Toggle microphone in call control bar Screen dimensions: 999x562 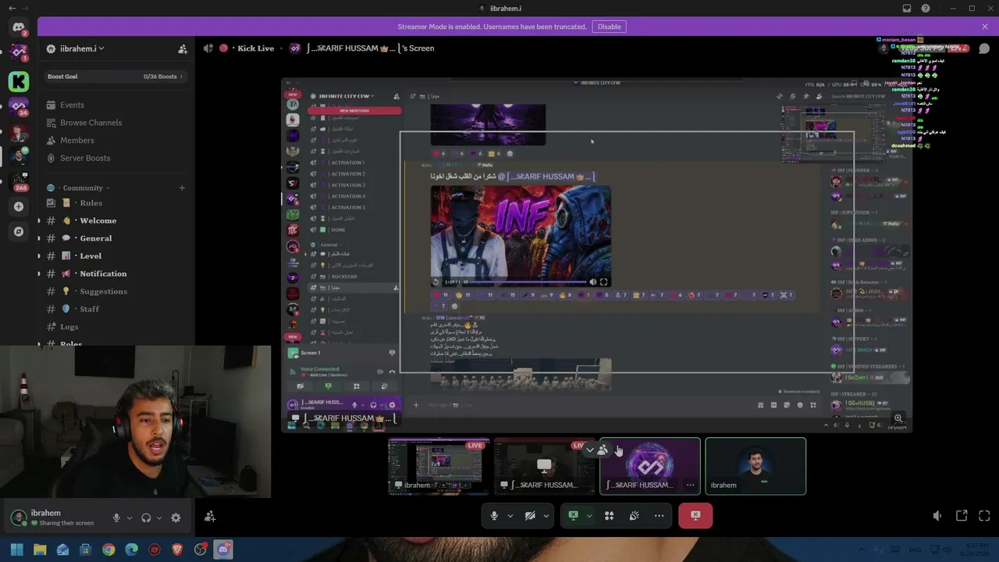(x=494, y=516)
